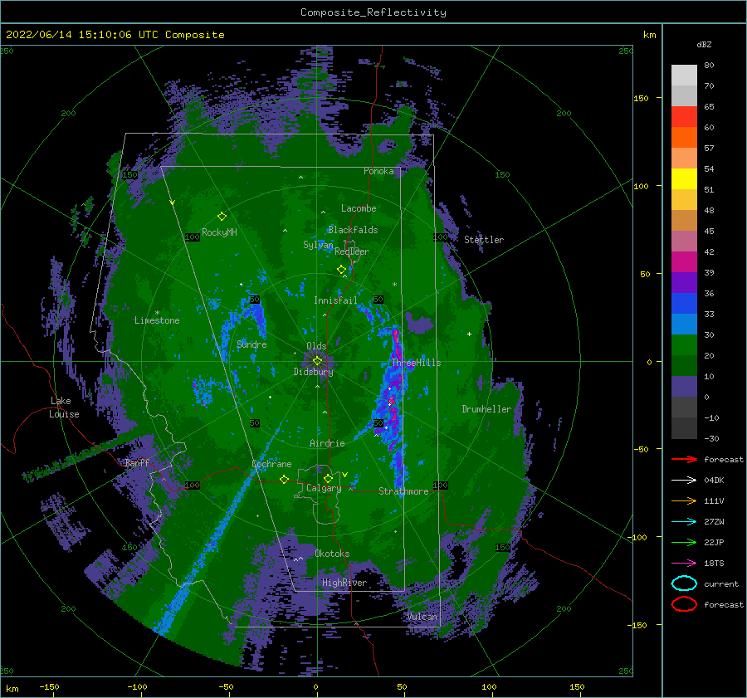This screenshot has height=698, width=747.
Task: Click the magenta 18TS arrow in legend
Action: tap(684, 564)
